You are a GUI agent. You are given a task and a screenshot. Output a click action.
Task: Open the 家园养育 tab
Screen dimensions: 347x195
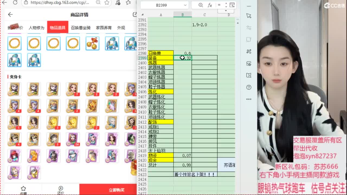tap(104, 28)
